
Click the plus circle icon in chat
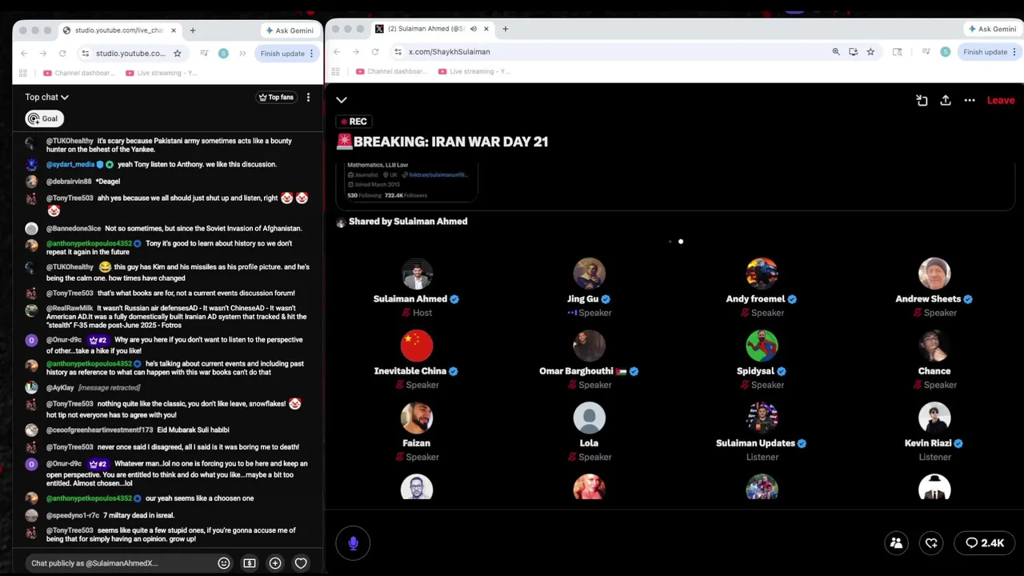point(275,563)
